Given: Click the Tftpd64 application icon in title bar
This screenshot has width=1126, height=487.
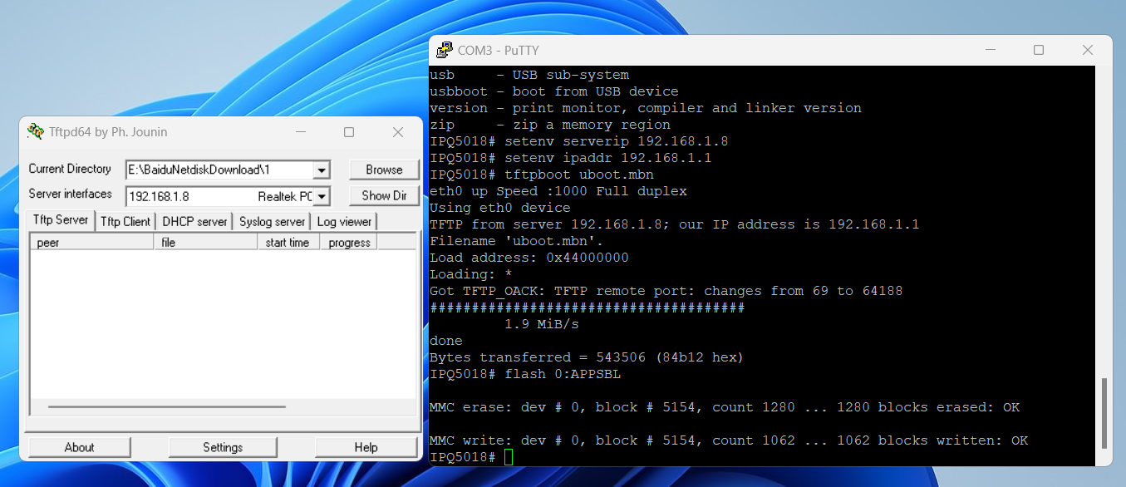Looking at the screenshot, I should (x=36, y=132).
